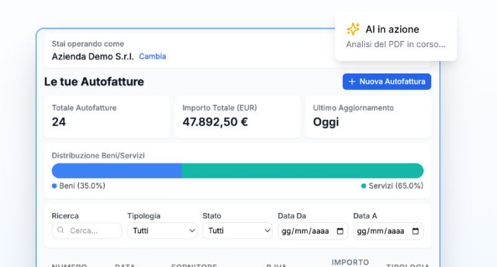Click the Data Da date field
The image size is (497, 267).
(x=308, y=231)
